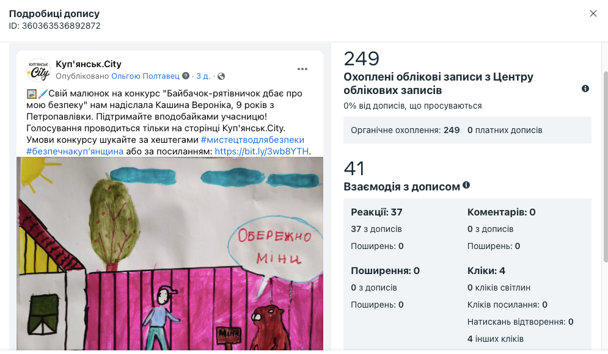
Task: Click the question mark icon after author name
Action: (186, 76)
